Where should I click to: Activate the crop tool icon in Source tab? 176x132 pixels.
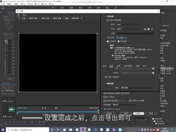coord(19,18)
